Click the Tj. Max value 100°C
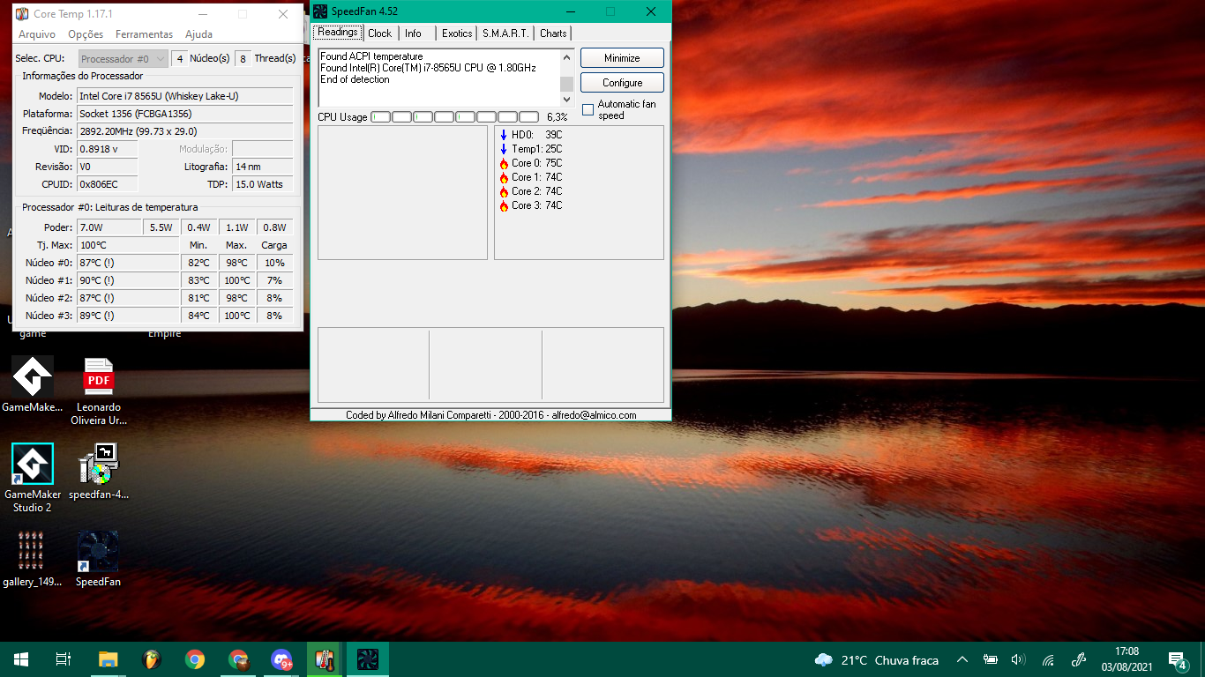The width and height of the screenshot is (1205, 677). (x=128, y=245)
